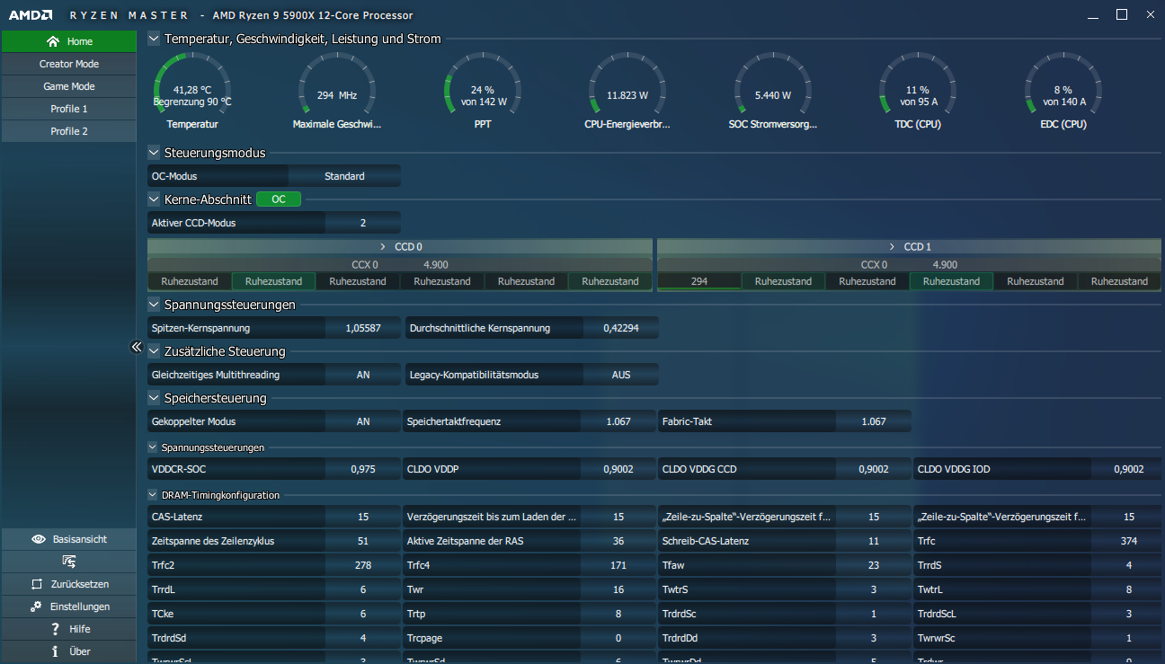The width and height of the screenshot is (1165, 664).
Task: Click Trfc4 value 171
Action: click(618, 565)
